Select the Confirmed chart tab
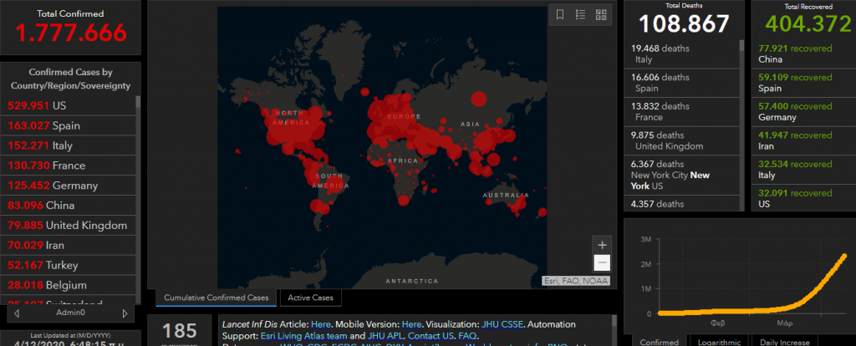Screen dimensions: 856x346 [x=659, y=341]
